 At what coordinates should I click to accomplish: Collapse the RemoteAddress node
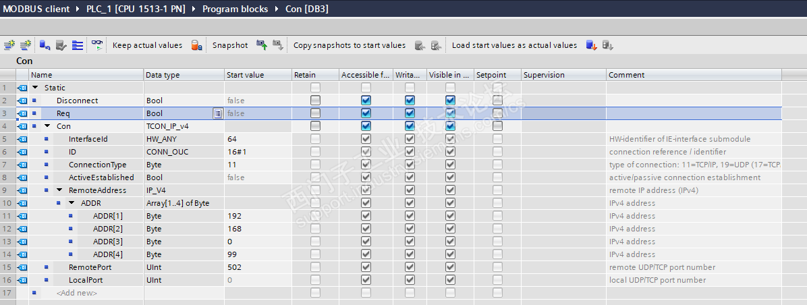[59, 190]
